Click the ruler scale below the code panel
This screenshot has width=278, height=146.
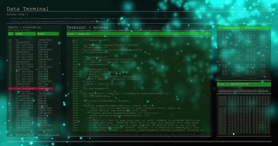[x=139, y=135]
